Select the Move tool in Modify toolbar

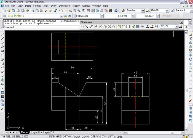pos(191,55)
